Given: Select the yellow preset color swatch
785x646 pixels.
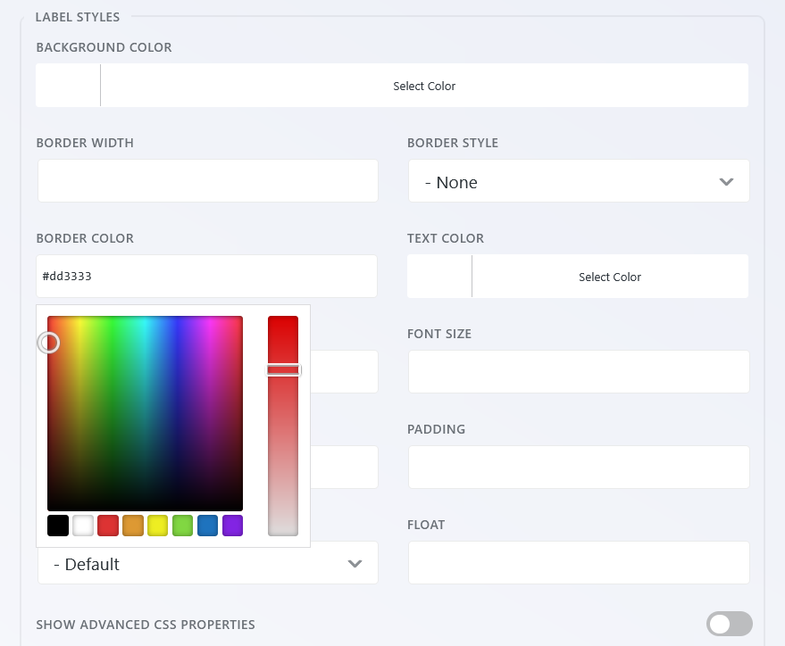Looking at the screenshot, I should [x=157, y=526].
